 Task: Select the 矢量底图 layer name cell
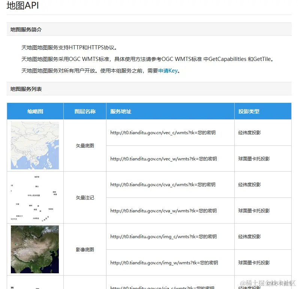coord(85,145)
